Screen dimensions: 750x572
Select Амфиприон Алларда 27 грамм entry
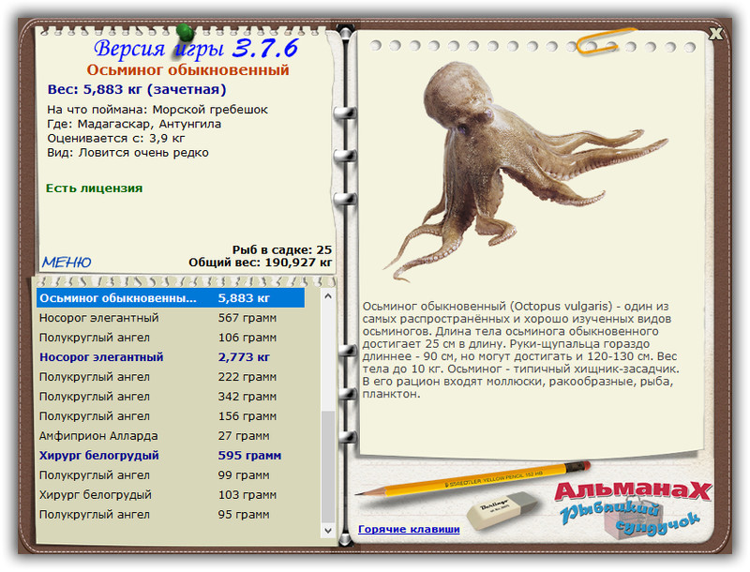[171, 436]
